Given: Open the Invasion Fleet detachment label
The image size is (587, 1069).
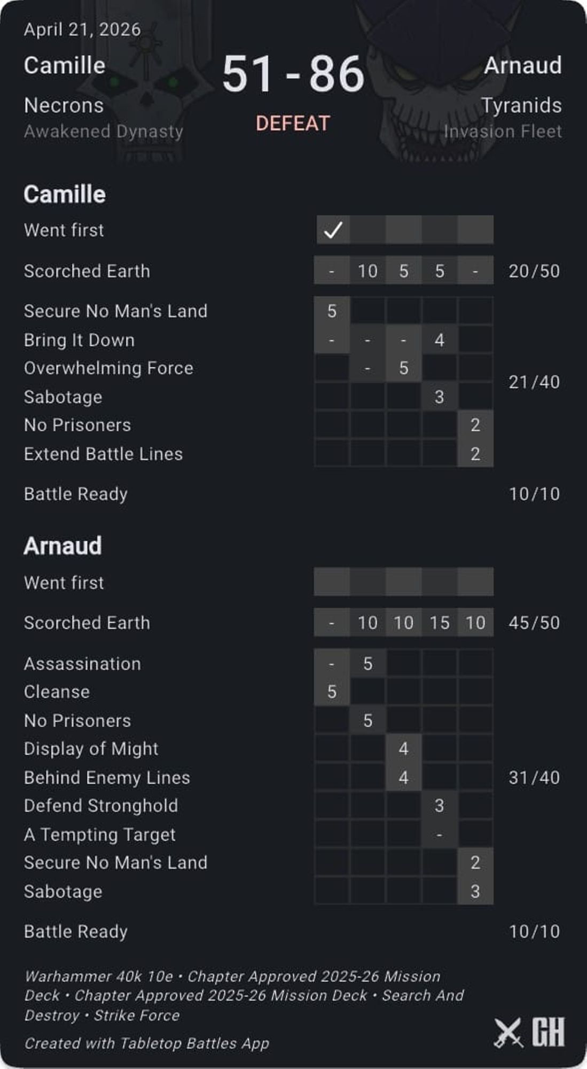Looking at the screenshot, I should [x=503, y=131].
